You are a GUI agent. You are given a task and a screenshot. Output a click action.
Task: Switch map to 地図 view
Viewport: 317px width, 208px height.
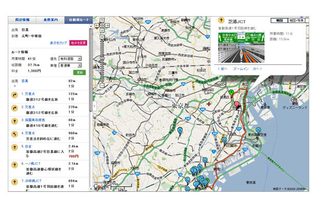[x=279, y=20]
